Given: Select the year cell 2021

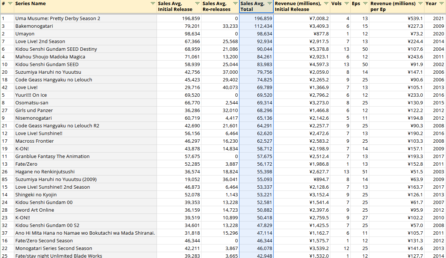Looking at the screenshot, I should click(x=435, y=18).
